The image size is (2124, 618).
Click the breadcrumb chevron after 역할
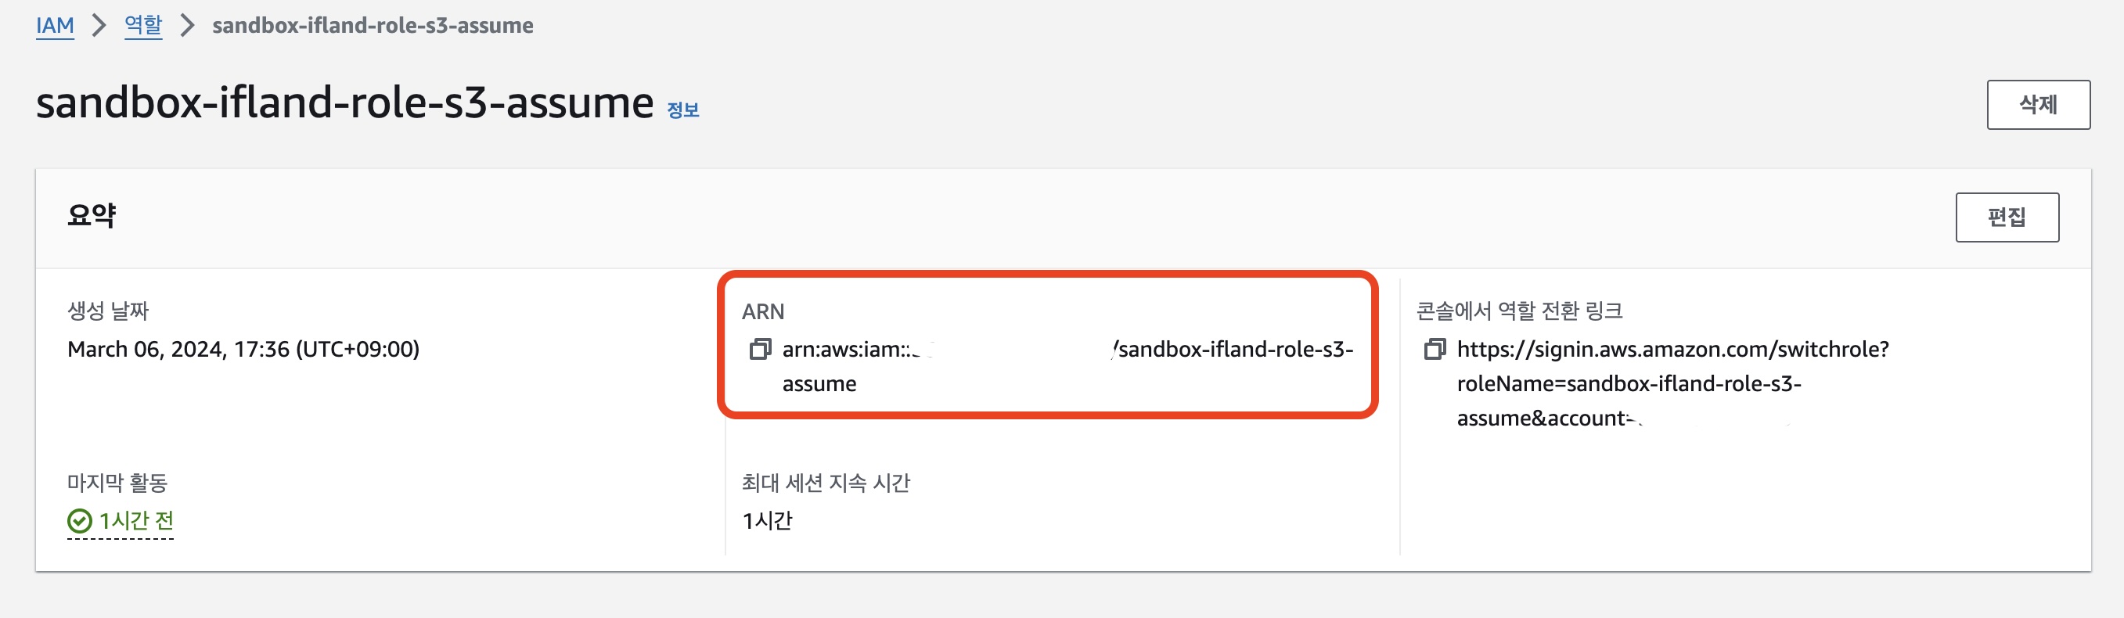[187, 26]
